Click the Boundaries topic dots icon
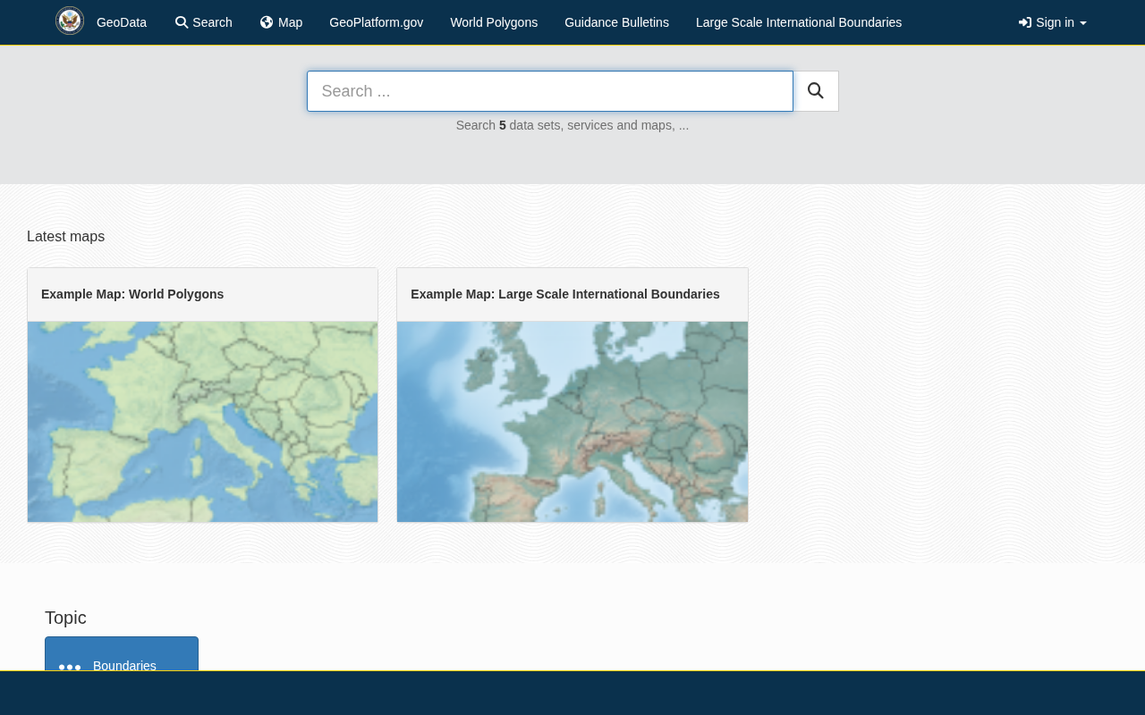1145x715 pixels. (70, 667)
